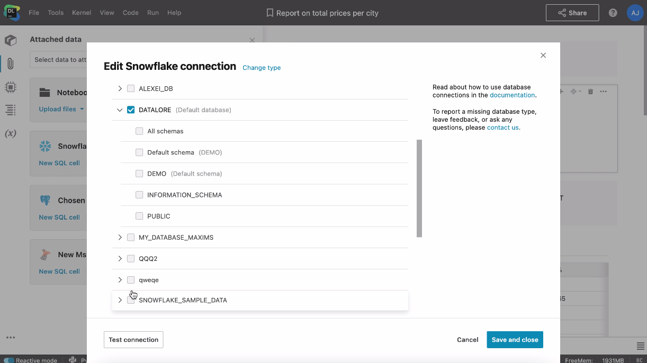
Task: Check the ALEXEI_DB database checkbox
Action: click(131, 88)
